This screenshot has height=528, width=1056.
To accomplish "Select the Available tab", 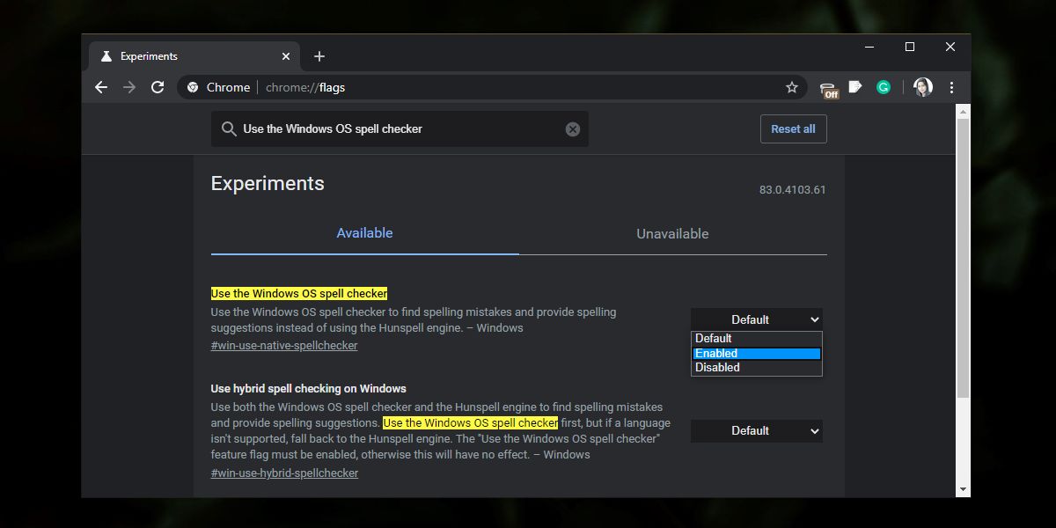I will 364,233.
